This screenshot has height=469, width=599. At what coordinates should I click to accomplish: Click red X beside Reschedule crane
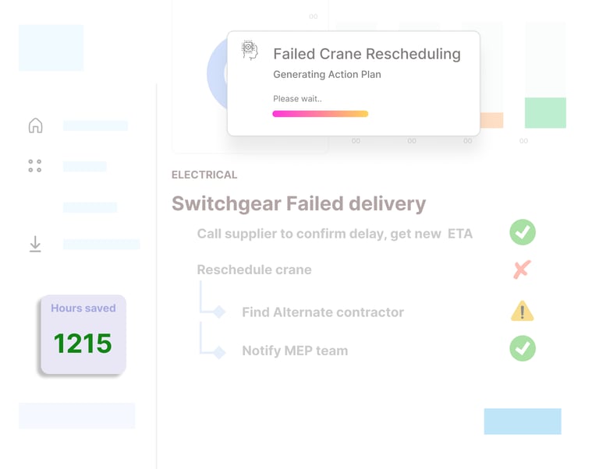point(522,270)
